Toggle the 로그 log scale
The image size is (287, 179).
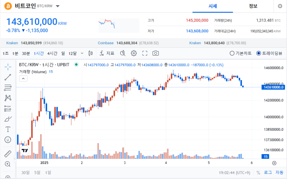268,173
